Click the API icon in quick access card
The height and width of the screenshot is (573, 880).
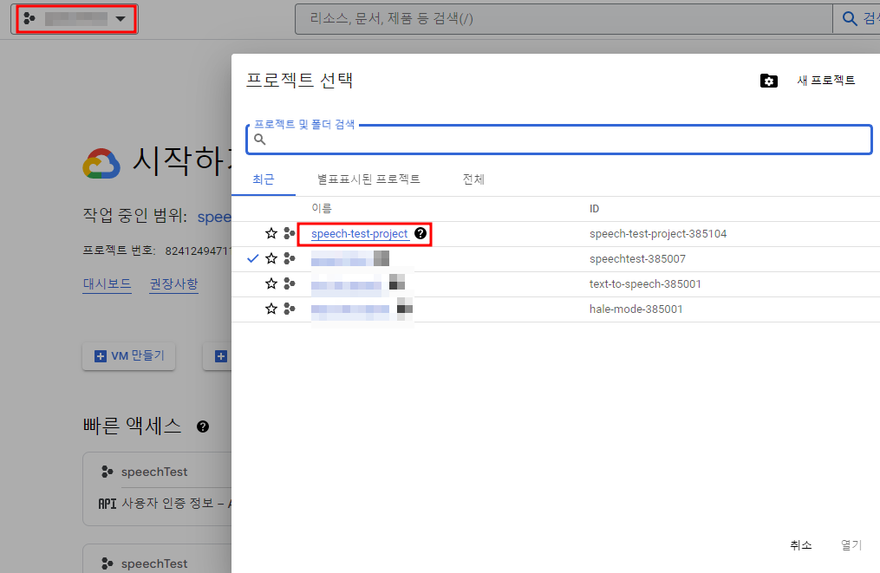click(x=108, y=504)
